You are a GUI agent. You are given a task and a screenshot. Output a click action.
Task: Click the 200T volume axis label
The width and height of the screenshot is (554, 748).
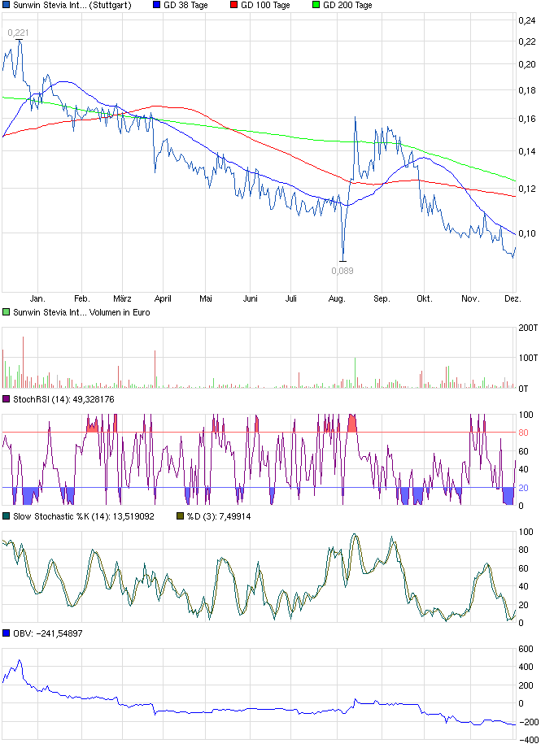[528, 328]
